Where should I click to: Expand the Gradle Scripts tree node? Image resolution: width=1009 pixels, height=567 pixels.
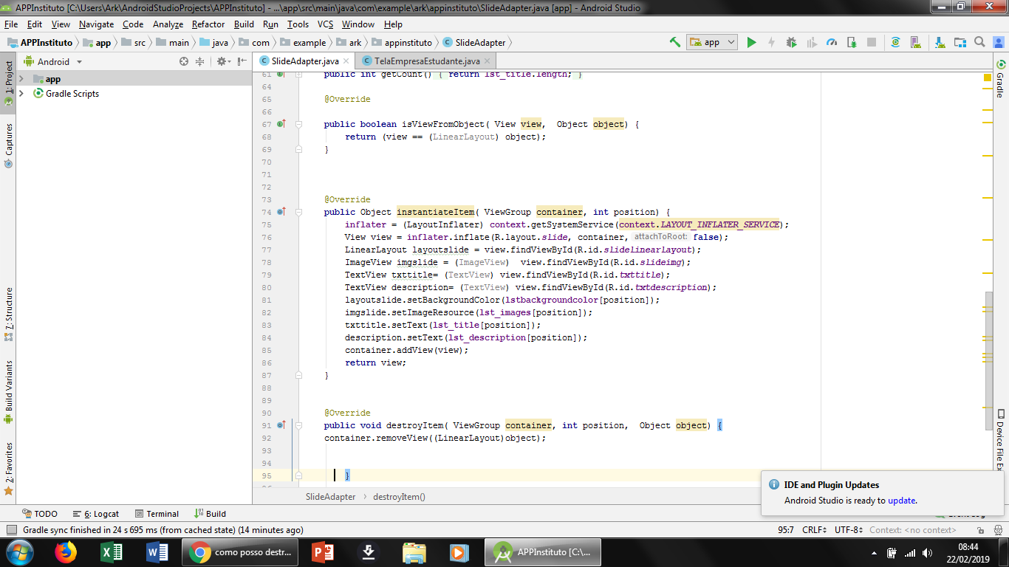click(21, 94)
